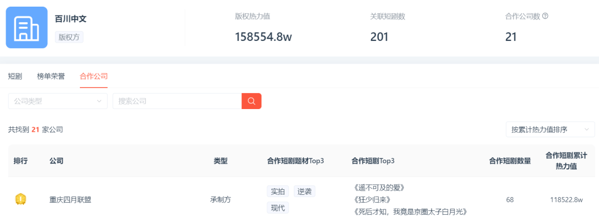Click the 搜索公司 search input field
Screen dimensions: 599x222
click(x=177, y=101)
